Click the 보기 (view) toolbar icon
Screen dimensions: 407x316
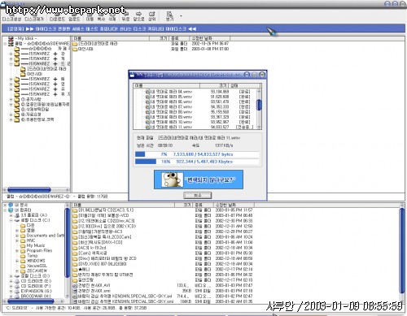click(169, 16)
